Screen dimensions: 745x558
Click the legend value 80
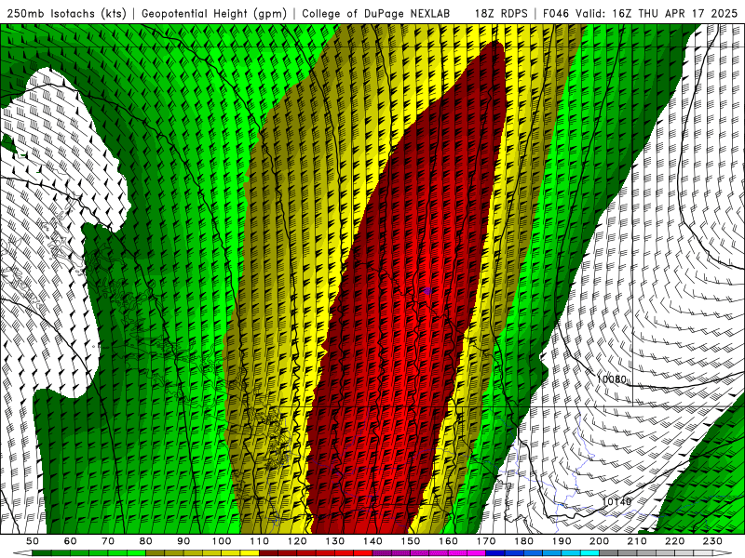tap(145, 541)
